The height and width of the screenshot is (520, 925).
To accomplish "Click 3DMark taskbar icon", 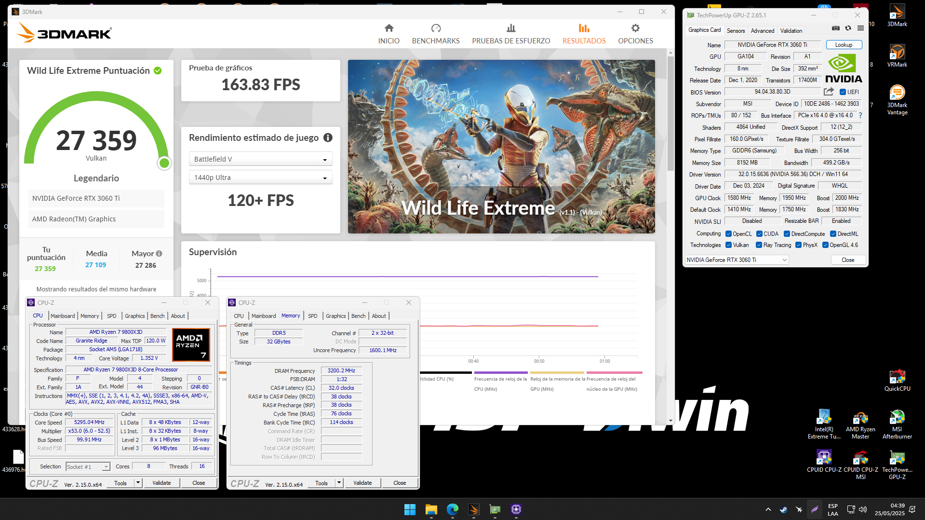I will point(473,509).
